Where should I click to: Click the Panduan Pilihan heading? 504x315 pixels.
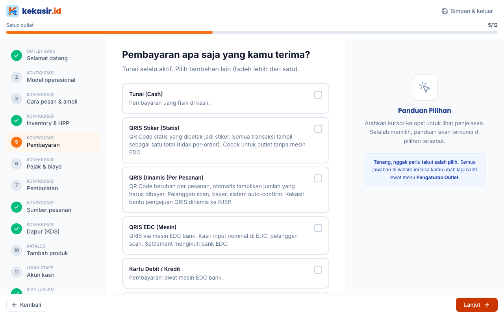(424, 111)
